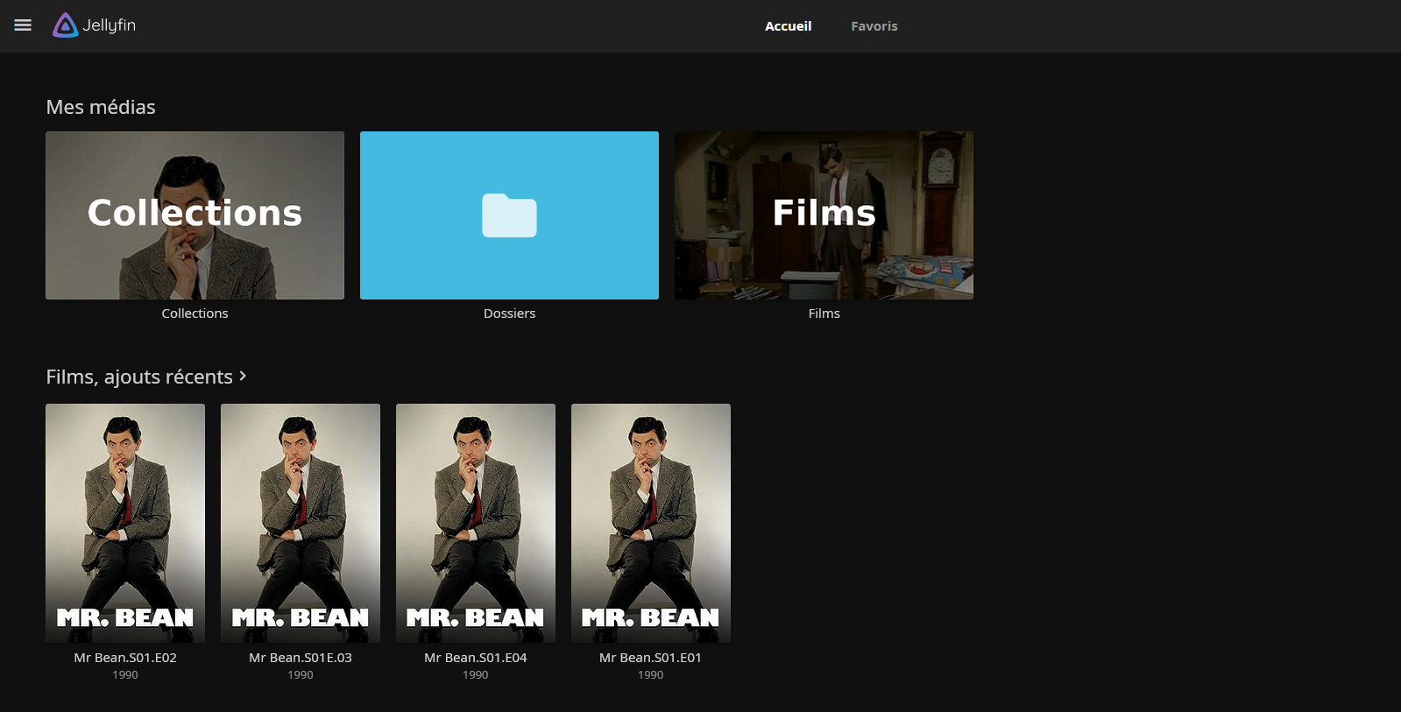Screen dimensions: 1401x712
Task: Open the Mr Bean.S01E.03 poster
Action: point(301,523)
